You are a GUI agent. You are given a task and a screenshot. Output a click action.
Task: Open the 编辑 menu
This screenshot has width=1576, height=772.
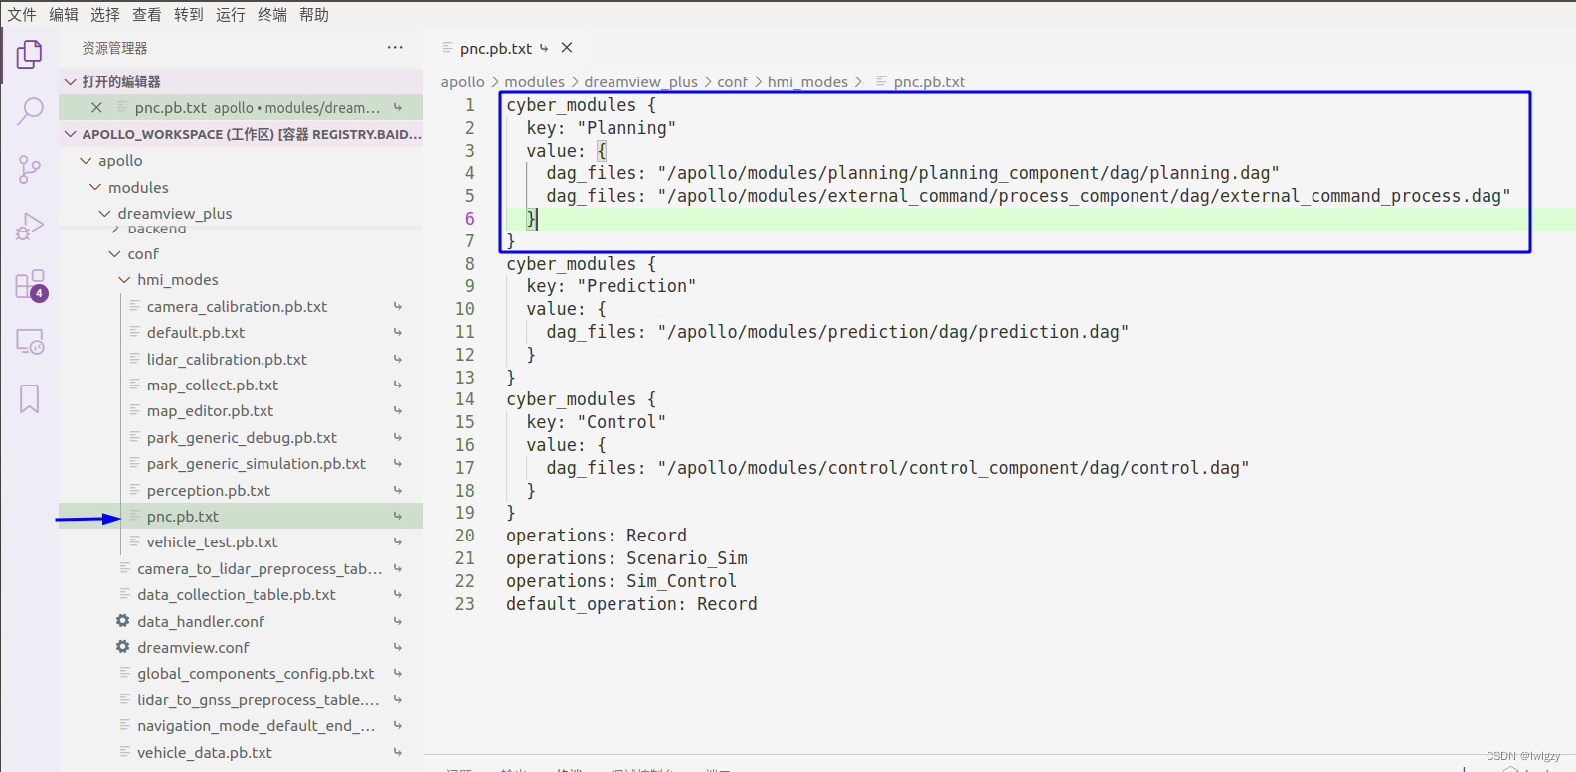[x=64, y=15]
